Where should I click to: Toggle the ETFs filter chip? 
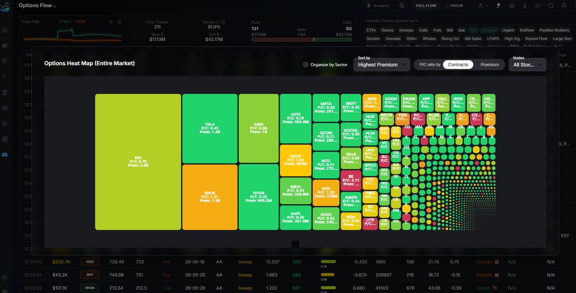pyautogui.click(x=371, y=30)
